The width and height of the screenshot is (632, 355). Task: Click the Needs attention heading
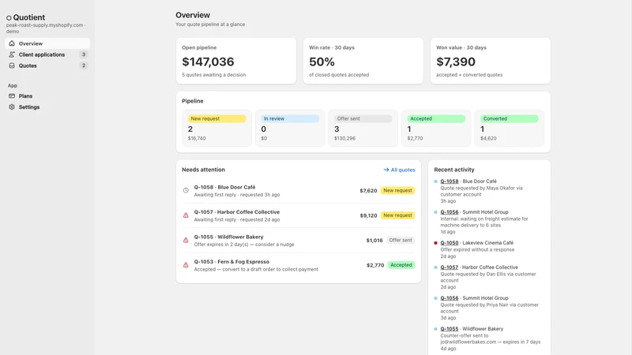point(203,170)
